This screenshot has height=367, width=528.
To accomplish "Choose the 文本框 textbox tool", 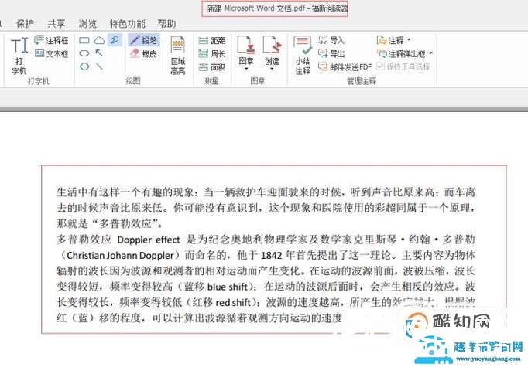I will click(x=51, y=54).
